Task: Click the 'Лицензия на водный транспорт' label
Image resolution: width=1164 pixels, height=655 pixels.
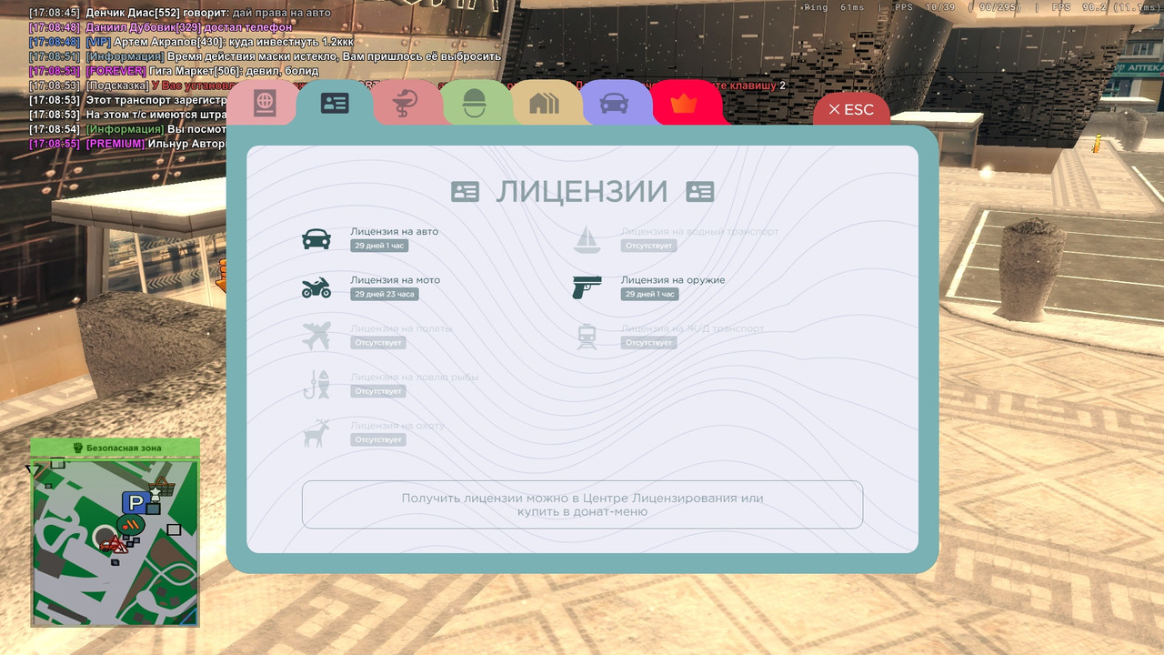Action: [699, 231]
